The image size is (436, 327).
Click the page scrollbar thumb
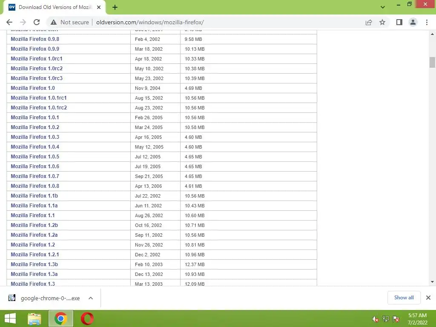[x=432, y=62]
